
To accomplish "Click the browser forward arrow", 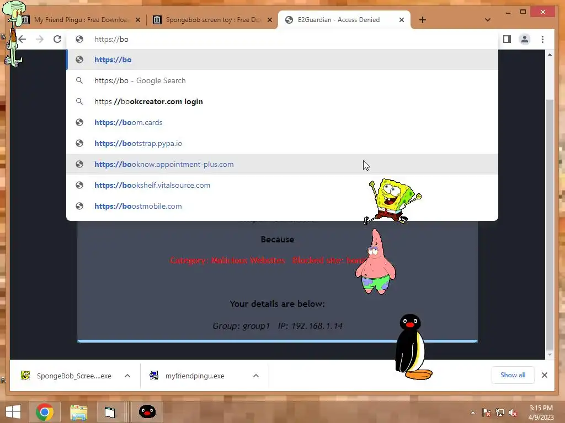I will tap(40, 39).
